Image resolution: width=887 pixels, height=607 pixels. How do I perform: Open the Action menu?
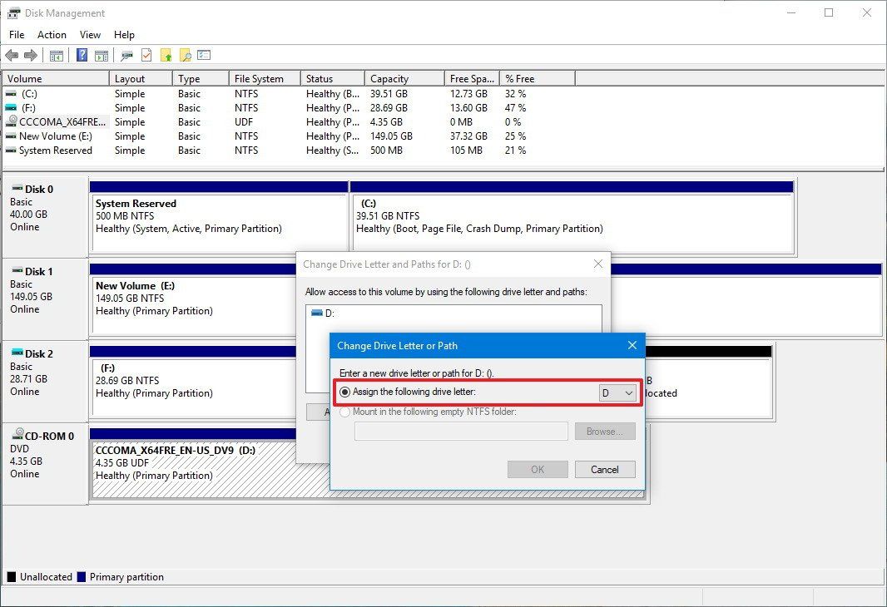click(x=52, y=35)
